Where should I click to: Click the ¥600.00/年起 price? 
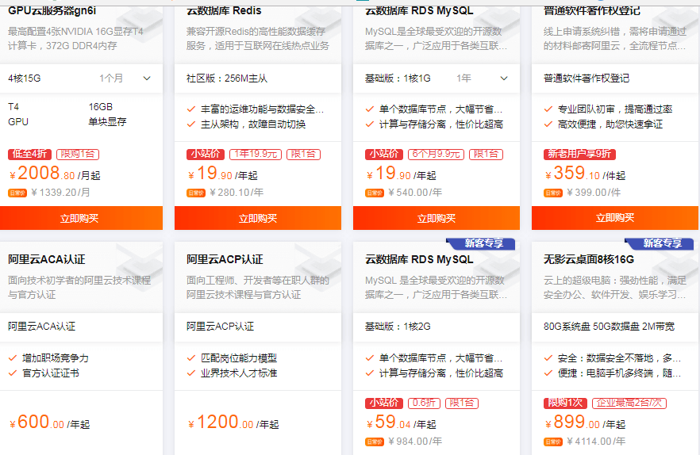(x=49, y=422)
